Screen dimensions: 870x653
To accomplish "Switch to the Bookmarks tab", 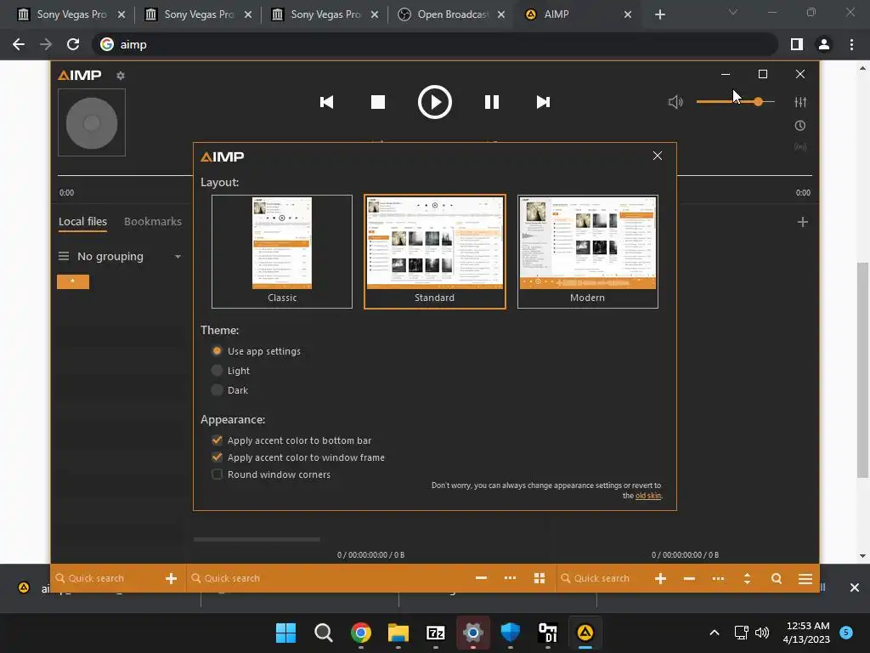I will coord(153,222).
